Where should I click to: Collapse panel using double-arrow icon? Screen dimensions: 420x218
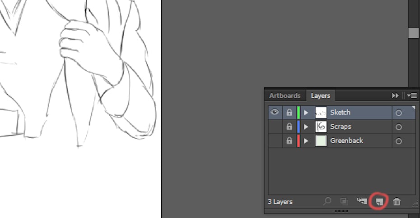(x=395, y=95)
